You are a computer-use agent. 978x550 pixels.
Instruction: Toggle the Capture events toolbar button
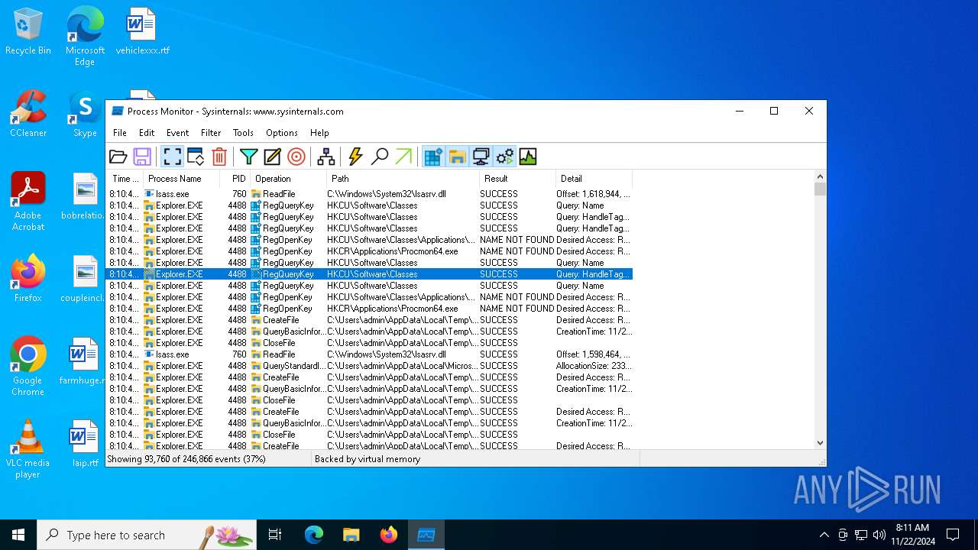pyautogui.click(x=173, y=157)
